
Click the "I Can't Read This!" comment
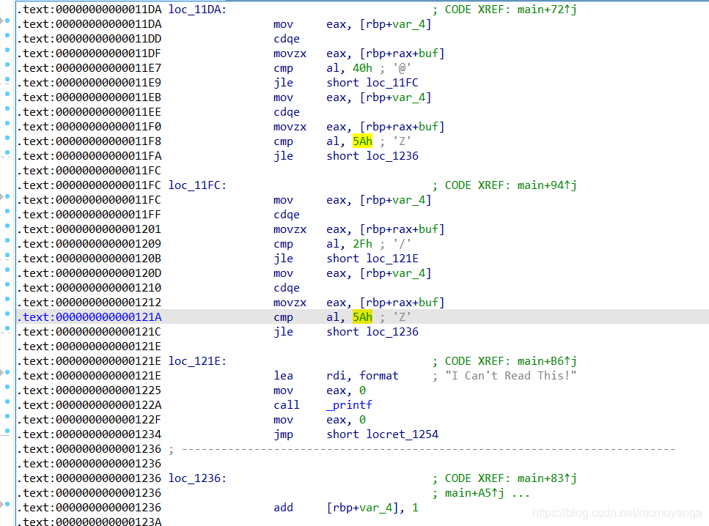[x=510, y=376]
